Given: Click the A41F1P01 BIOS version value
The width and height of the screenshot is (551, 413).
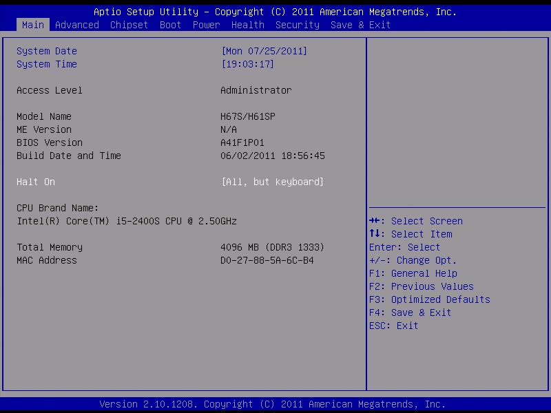Looking at the screenshot, I should click(242, 142).
